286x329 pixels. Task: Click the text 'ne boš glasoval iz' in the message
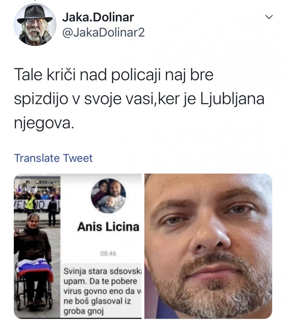pyautogui.click(x=97, y=301)
